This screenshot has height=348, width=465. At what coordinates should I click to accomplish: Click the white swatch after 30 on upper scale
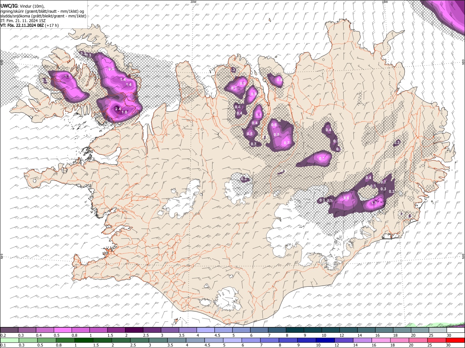[x=456, y=330]
